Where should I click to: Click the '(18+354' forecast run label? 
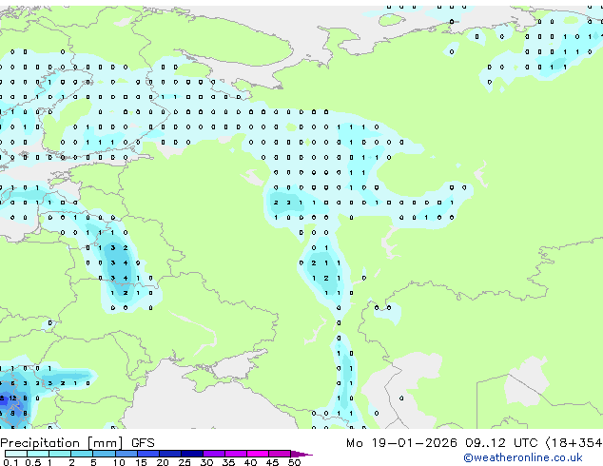point(574,443)
